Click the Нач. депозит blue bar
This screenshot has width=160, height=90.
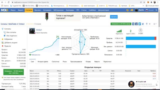(x=141, y=46)
